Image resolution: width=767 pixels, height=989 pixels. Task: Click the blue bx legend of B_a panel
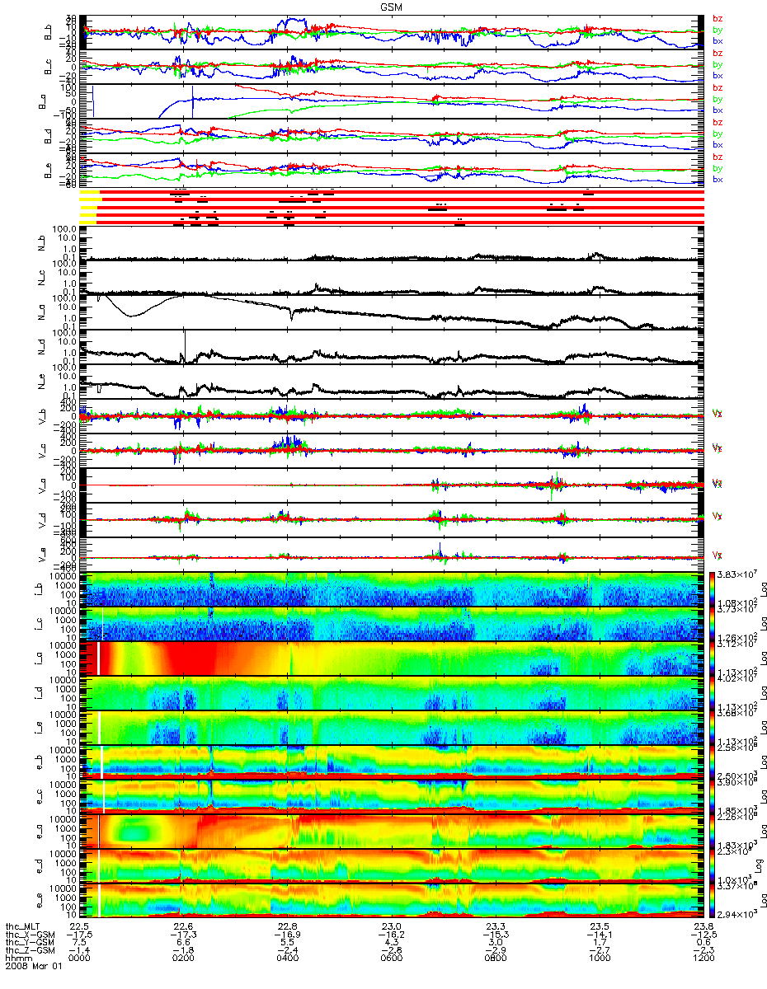coord(717,110)
